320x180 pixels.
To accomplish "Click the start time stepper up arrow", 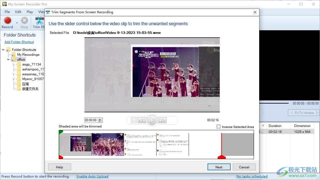I will (100, 119).
